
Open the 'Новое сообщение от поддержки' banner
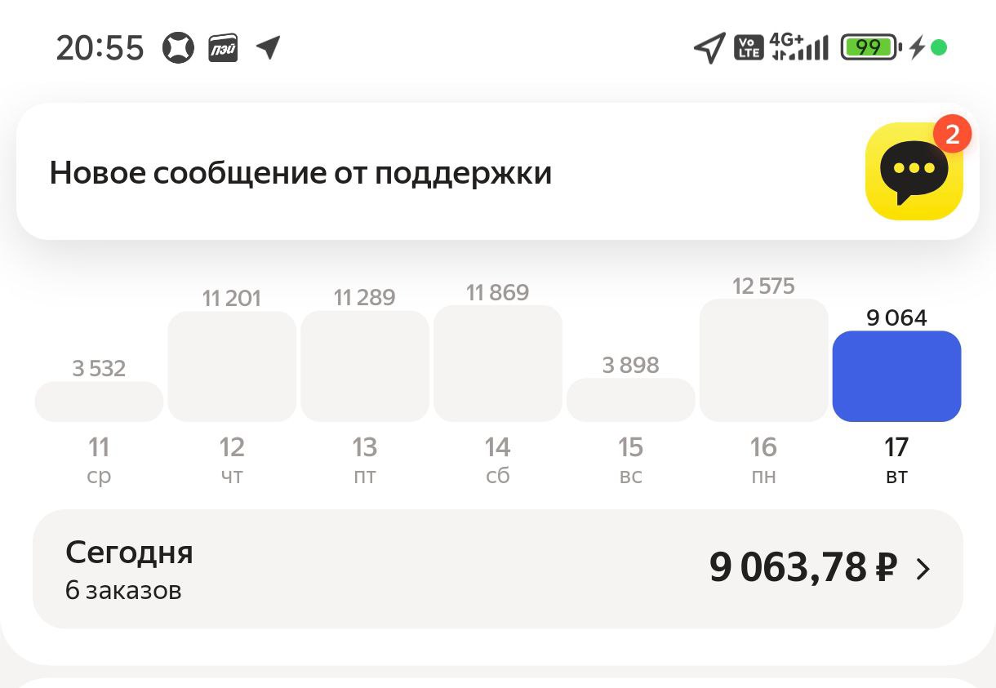click(300, 173)
